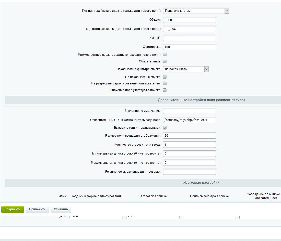Screen dimensions: 281x241
Task: Toggle the 'Множественное' checkbox
Action: (x=165, y=55)
